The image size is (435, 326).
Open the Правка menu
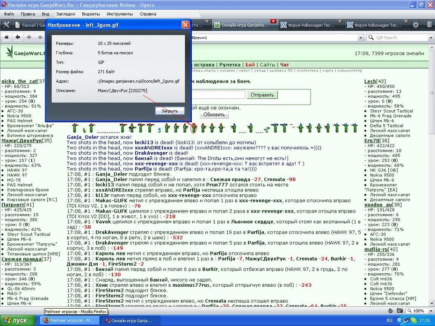click(x=28, y=14)
